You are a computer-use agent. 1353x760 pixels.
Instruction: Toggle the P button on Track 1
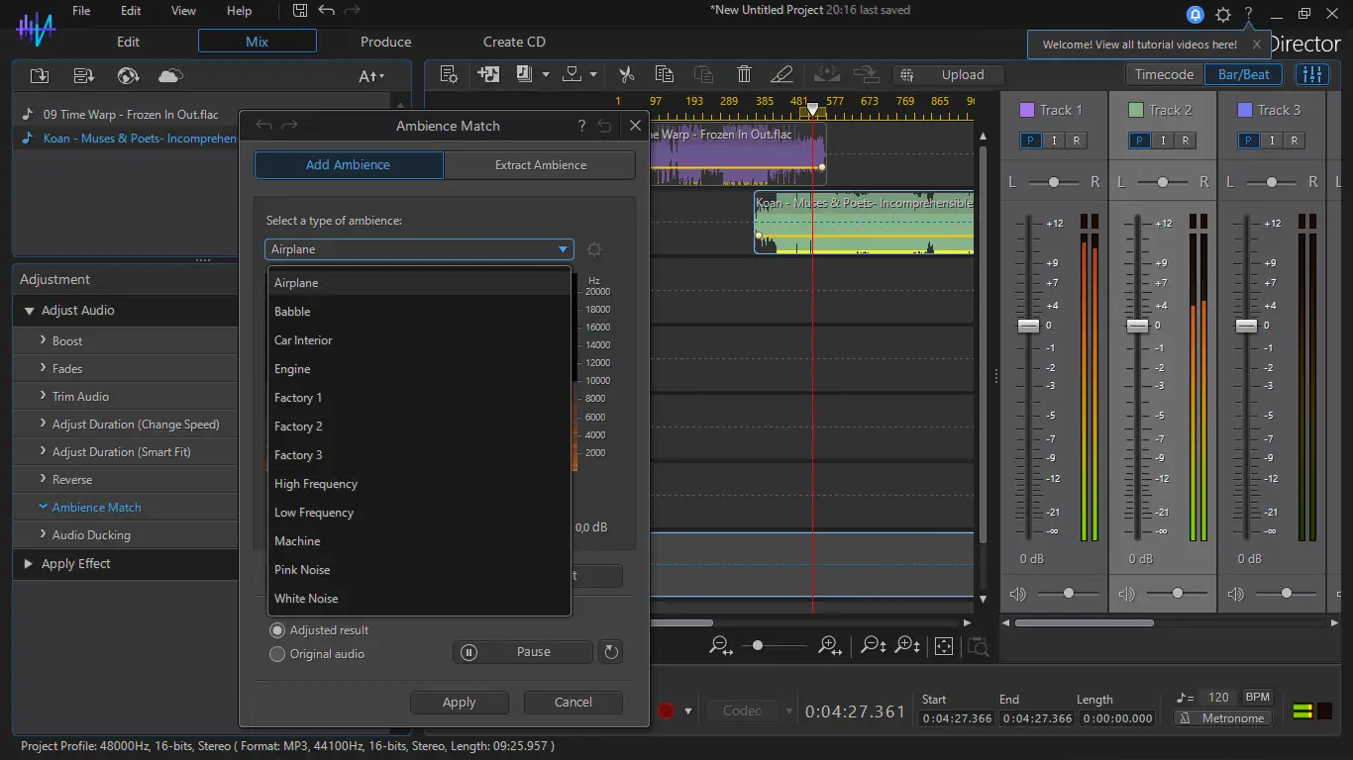(1031, 141)
